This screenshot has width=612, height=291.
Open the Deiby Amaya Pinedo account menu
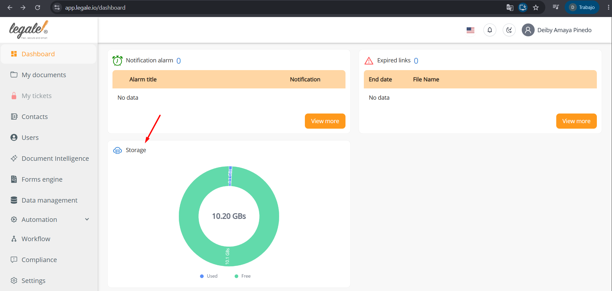557,30
